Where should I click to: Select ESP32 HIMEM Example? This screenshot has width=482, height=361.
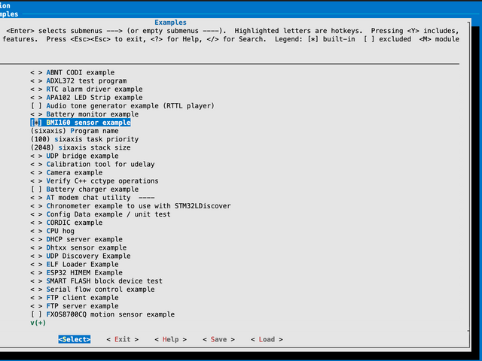click(76, 272)
